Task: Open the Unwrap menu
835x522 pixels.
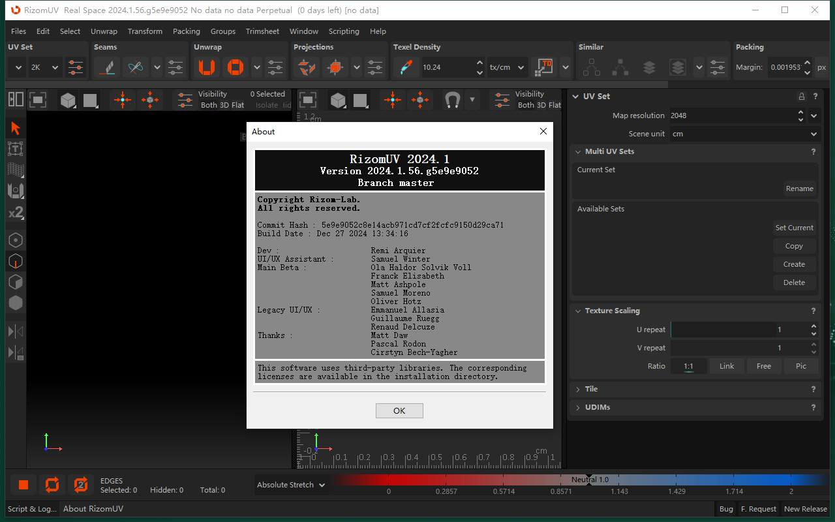Action: (104, 31)
